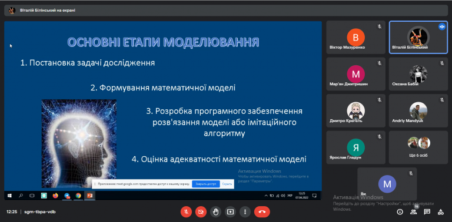Click the 'Скрыть' hide link

[227, 184]
